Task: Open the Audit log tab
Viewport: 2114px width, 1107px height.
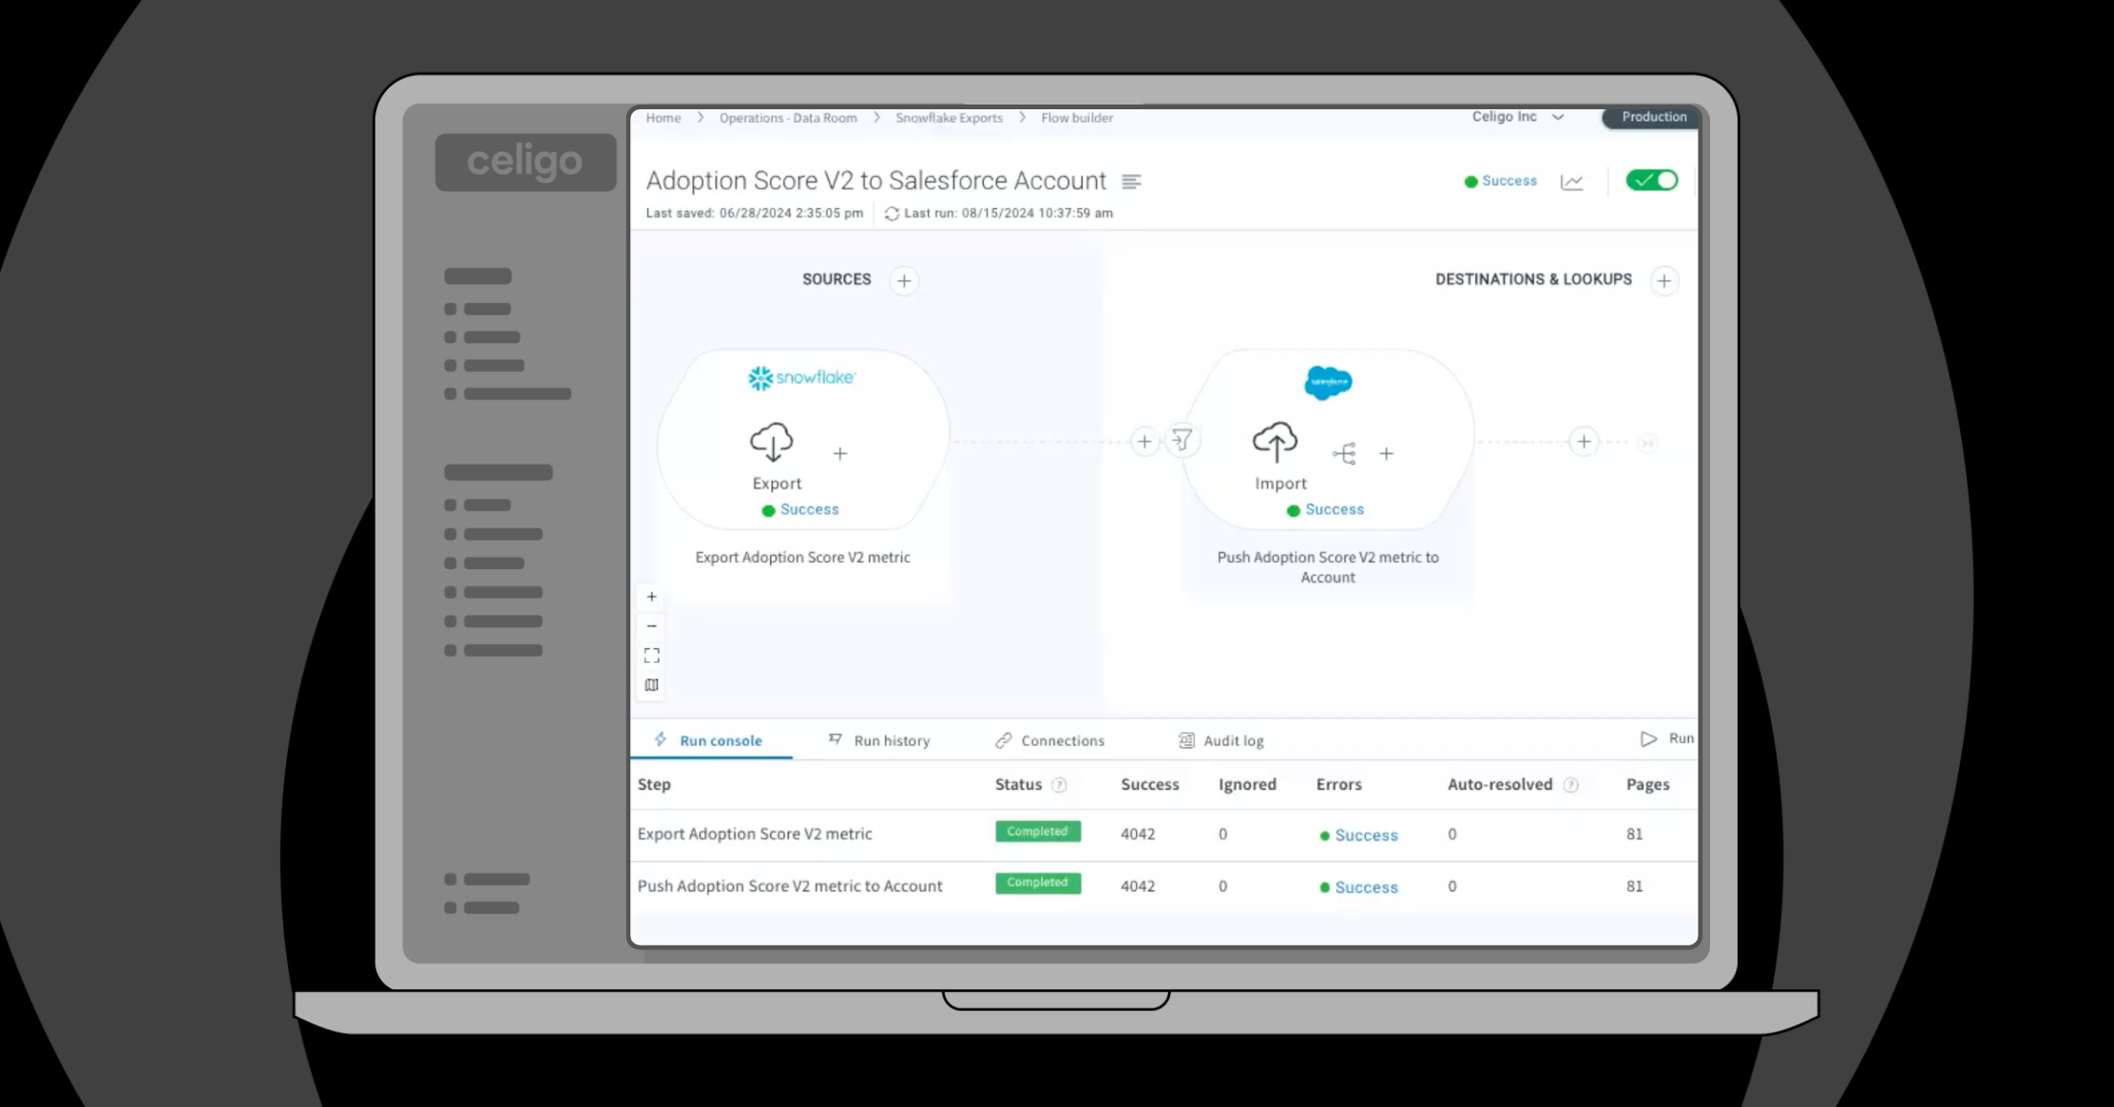Action: click(1221, 740)
